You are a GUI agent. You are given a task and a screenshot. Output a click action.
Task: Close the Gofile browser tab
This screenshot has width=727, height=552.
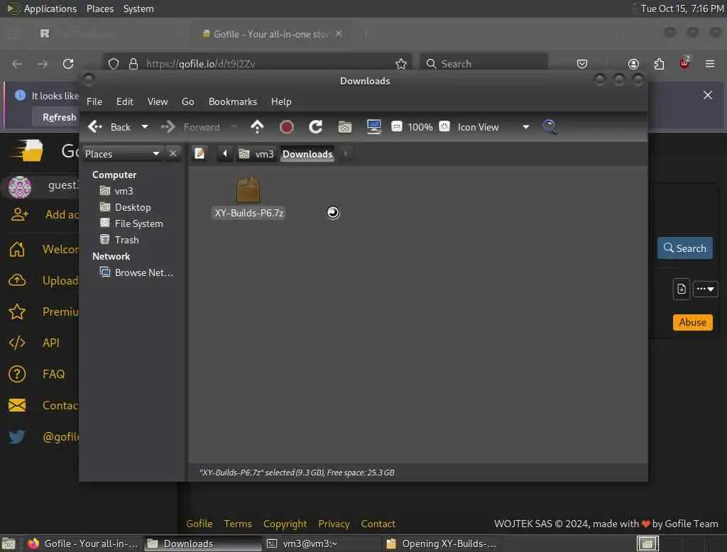(339, 33)
